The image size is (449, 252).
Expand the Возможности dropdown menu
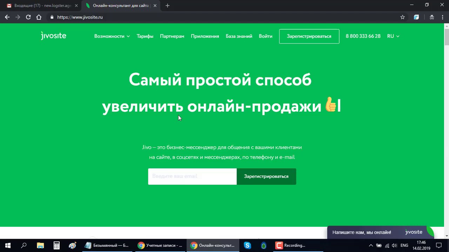pos(112,36)
